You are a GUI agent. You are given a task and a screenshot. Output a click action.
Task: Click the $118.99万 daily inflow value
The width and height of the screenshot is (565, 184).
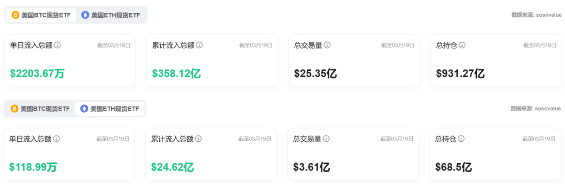pyautogui.click(x=33, y=167)
